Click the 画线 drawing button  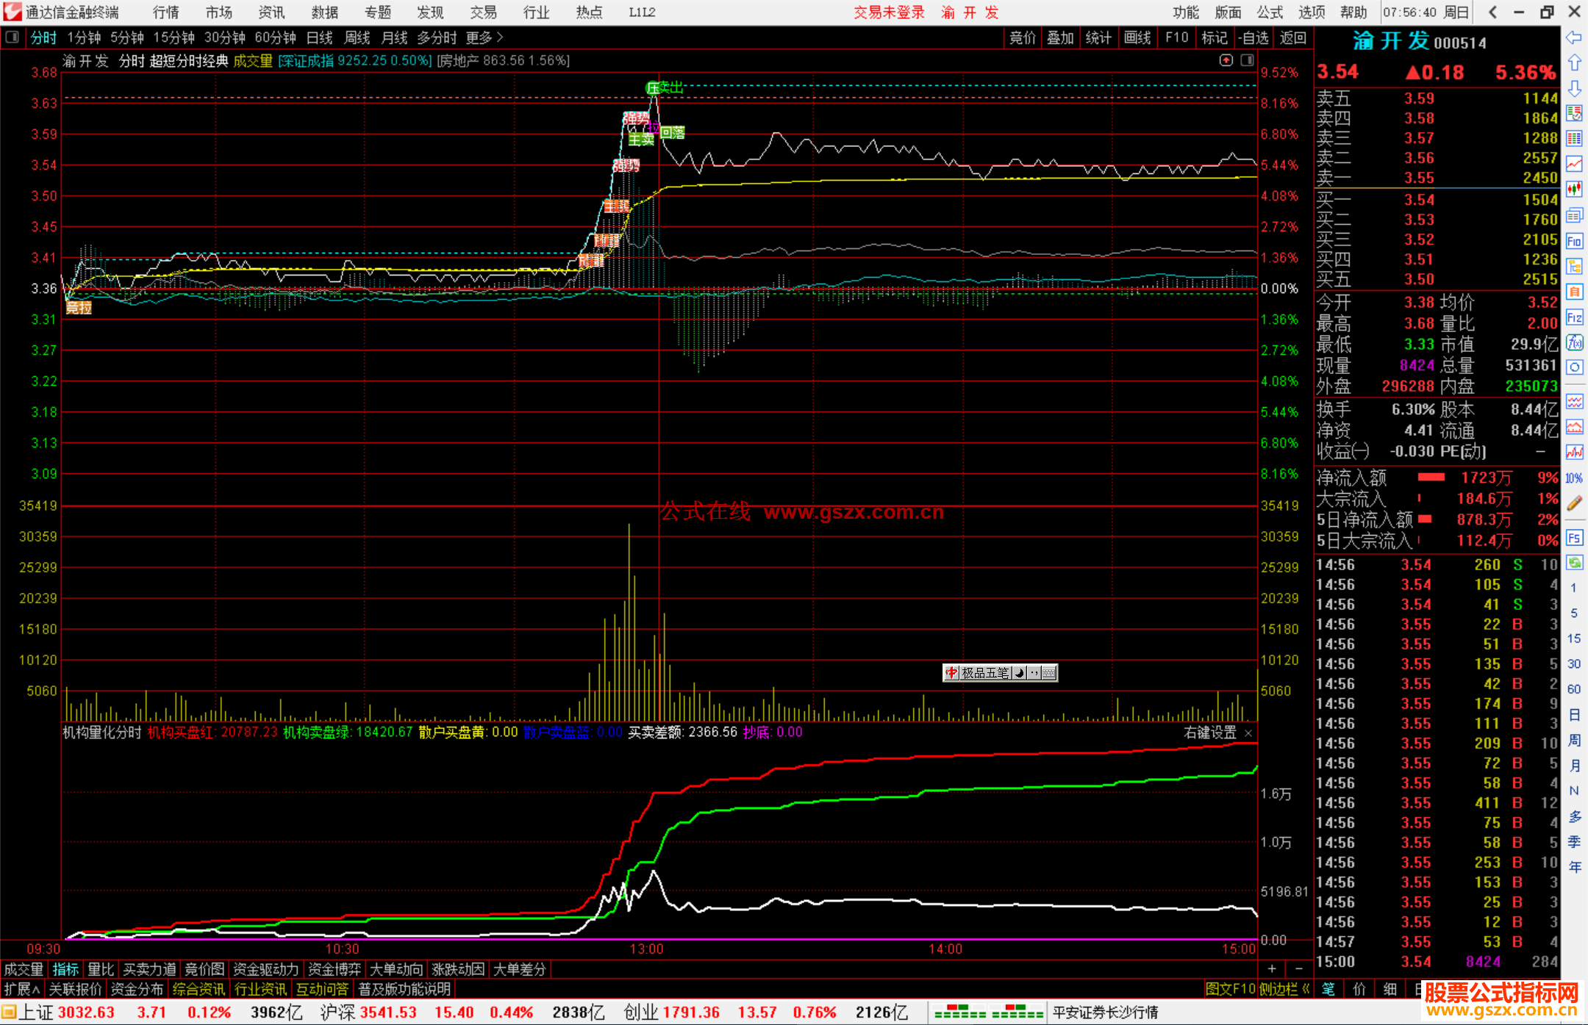[1137, 37]
